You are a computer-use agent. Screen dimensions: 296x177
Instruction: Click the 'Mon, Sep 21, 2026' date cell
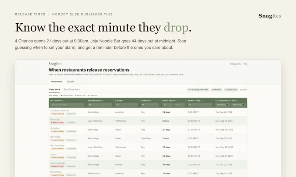point(224,156)
